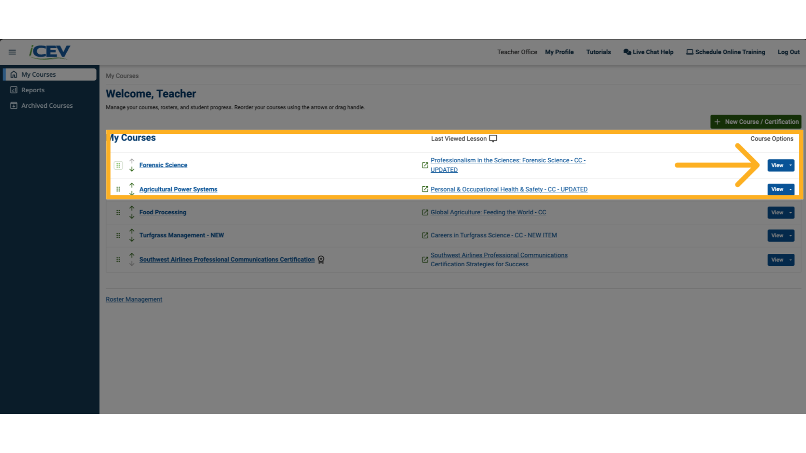Click View button for Southwest Airlines course
The width and height of the screenshot is (806, 453).
(x=777, y=260)
